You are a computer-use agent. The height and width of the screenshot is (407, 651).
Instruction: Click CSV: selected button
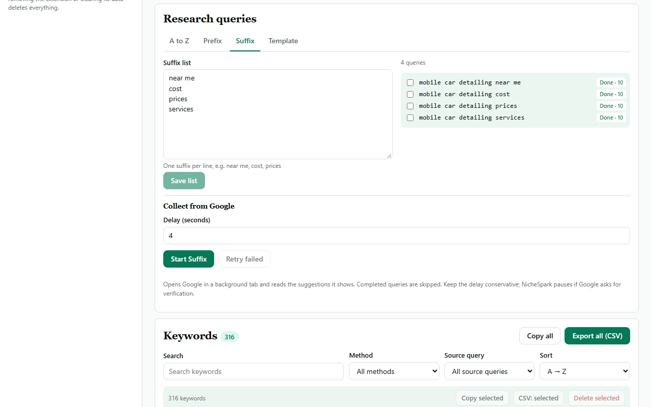tap(539, 398)
